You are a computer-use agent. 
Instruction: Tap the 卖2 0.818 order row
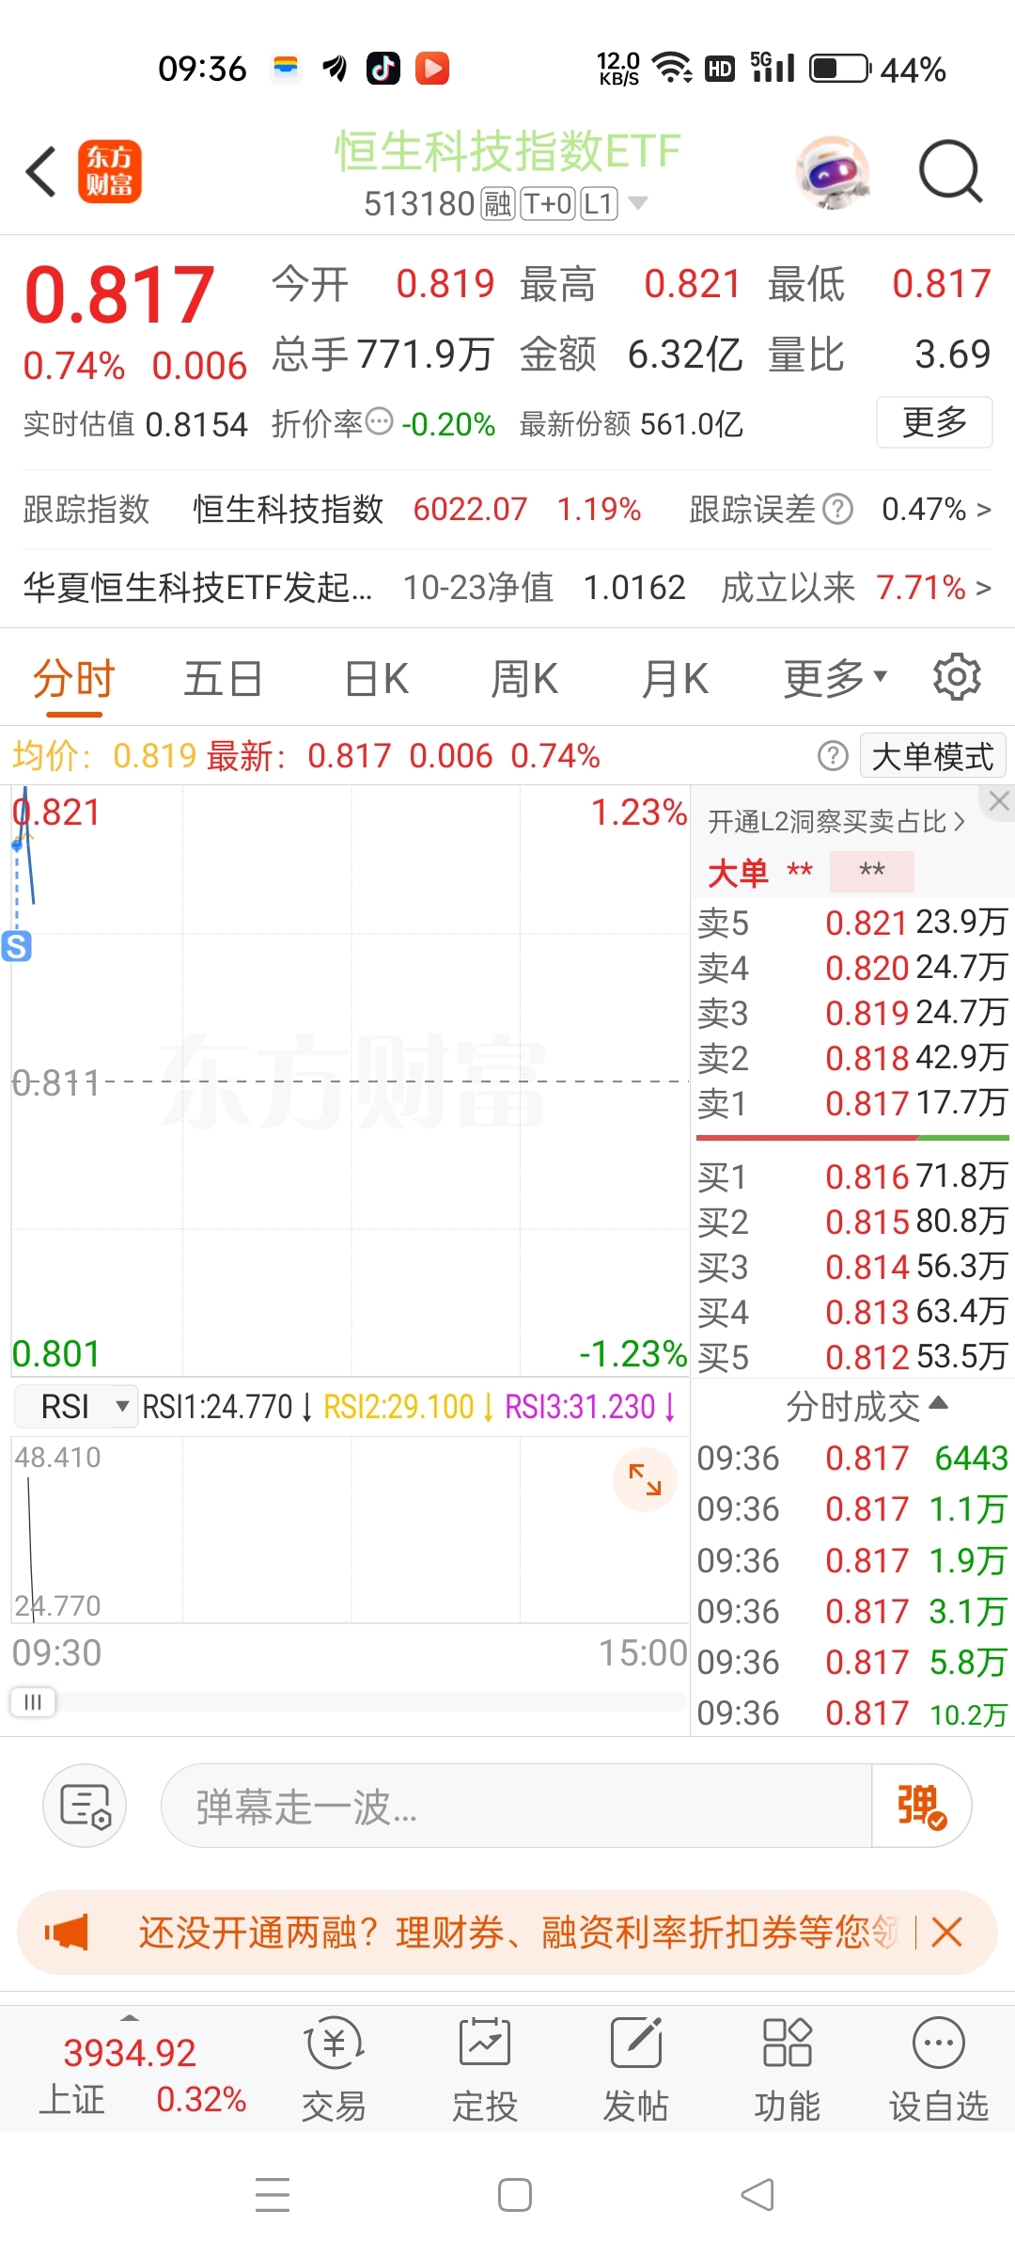[x=852, y=1058]
